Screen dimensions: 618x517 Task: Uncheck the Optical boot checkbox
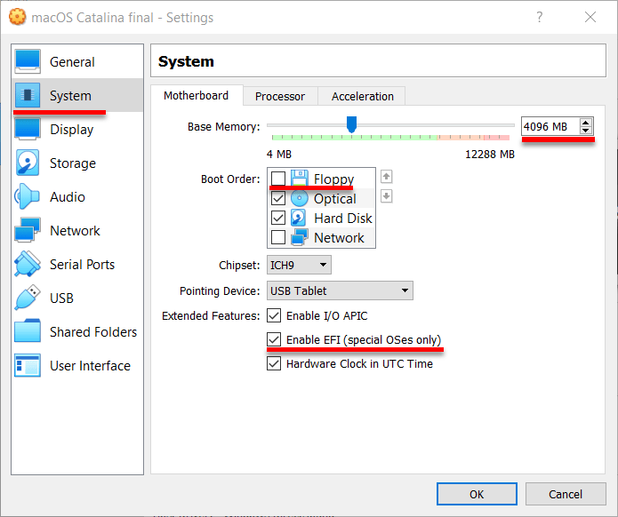pyautogui.click(x=278, y=198)
